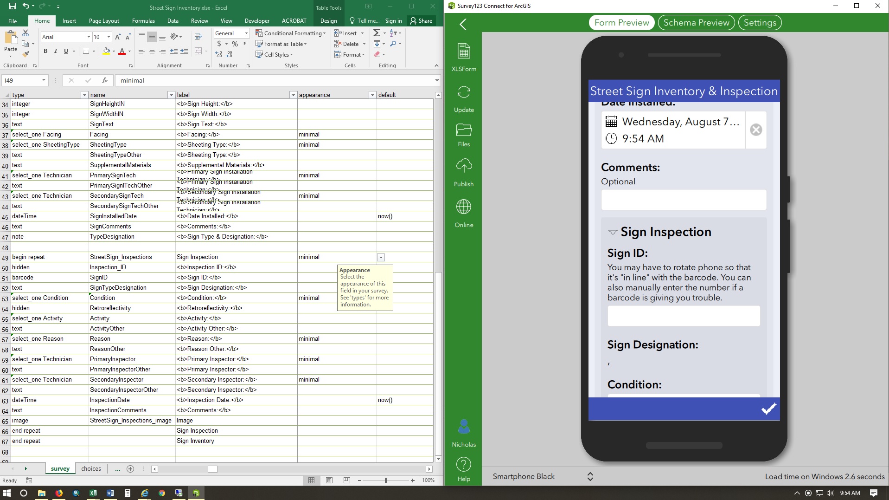Open the font size dropdown showing 10

coord(109,37)
